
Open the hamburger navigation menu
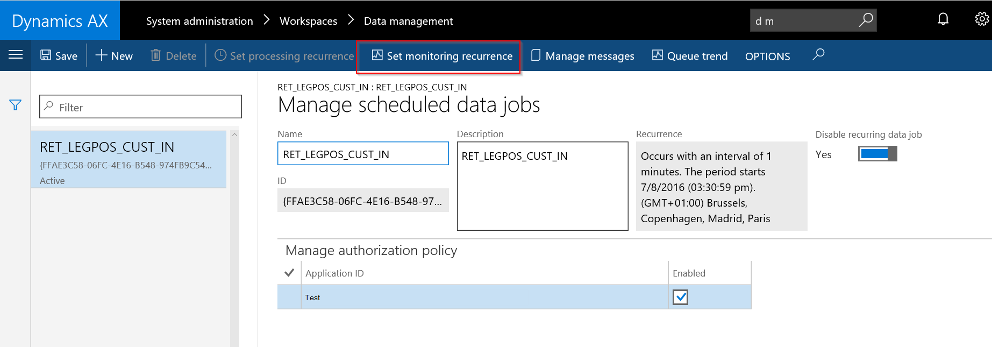click(x=16, y=55)
